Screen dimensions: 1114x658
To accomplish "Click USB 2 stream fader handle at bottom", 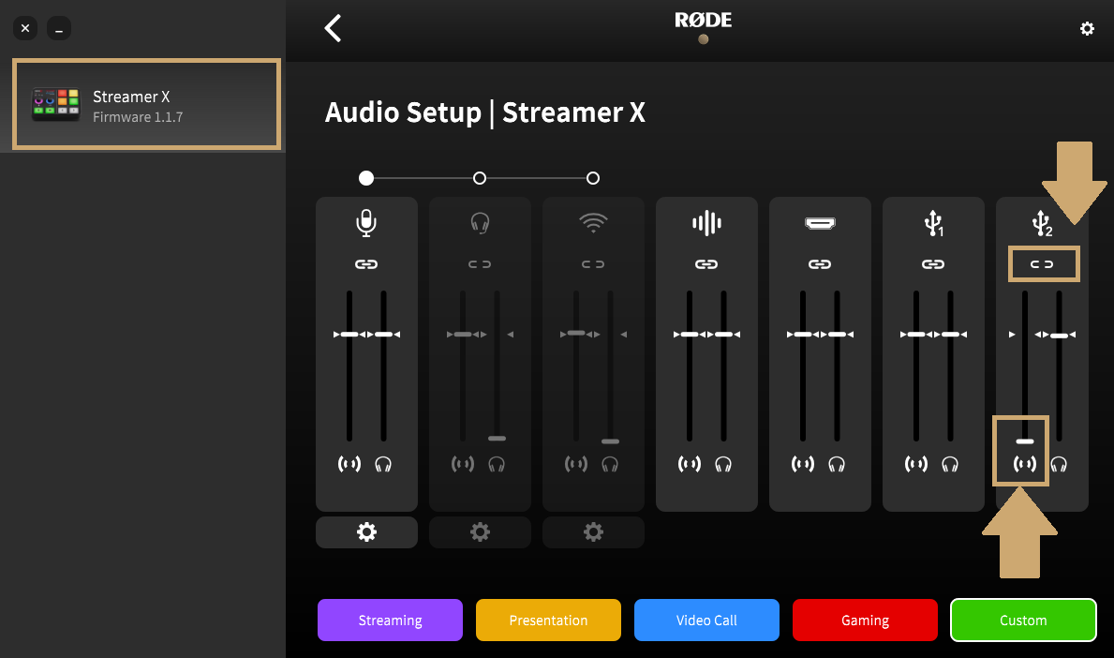I will [1024, 441].
